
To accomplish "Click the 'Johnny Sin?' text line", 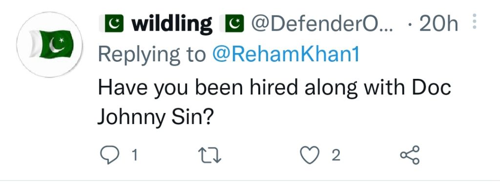I will 155,118.
